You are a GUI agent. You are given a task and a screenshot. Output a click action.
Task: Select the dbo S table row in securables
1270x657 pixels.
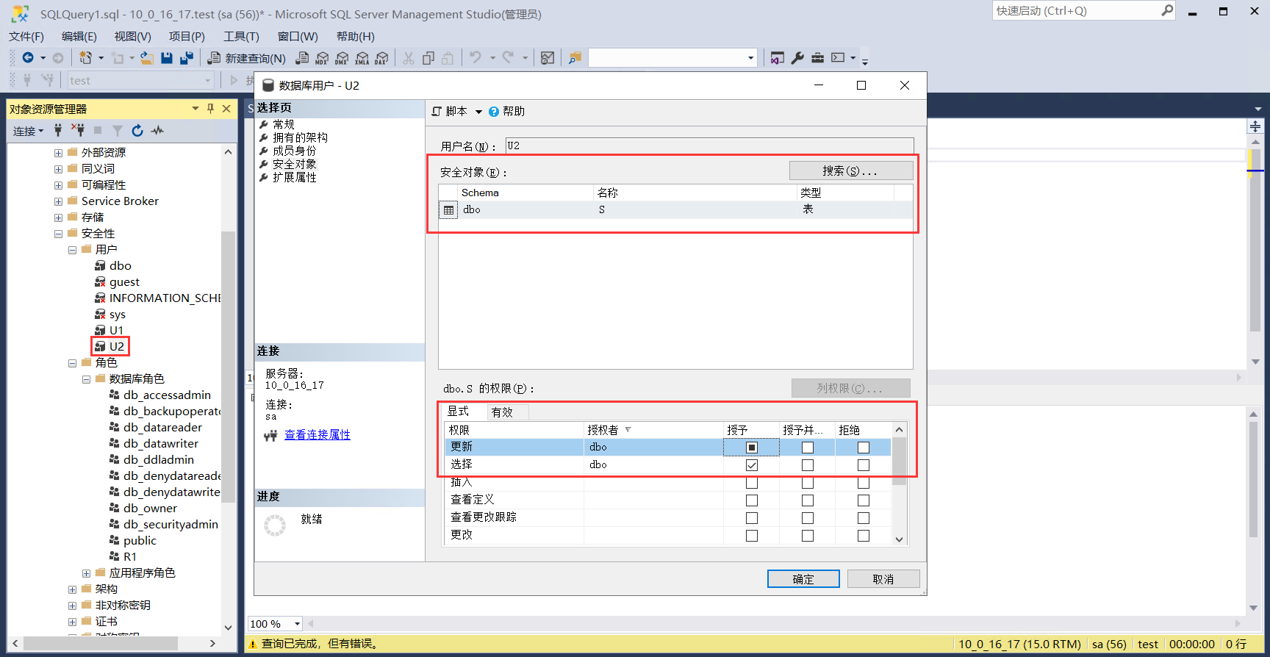(675, 209)
